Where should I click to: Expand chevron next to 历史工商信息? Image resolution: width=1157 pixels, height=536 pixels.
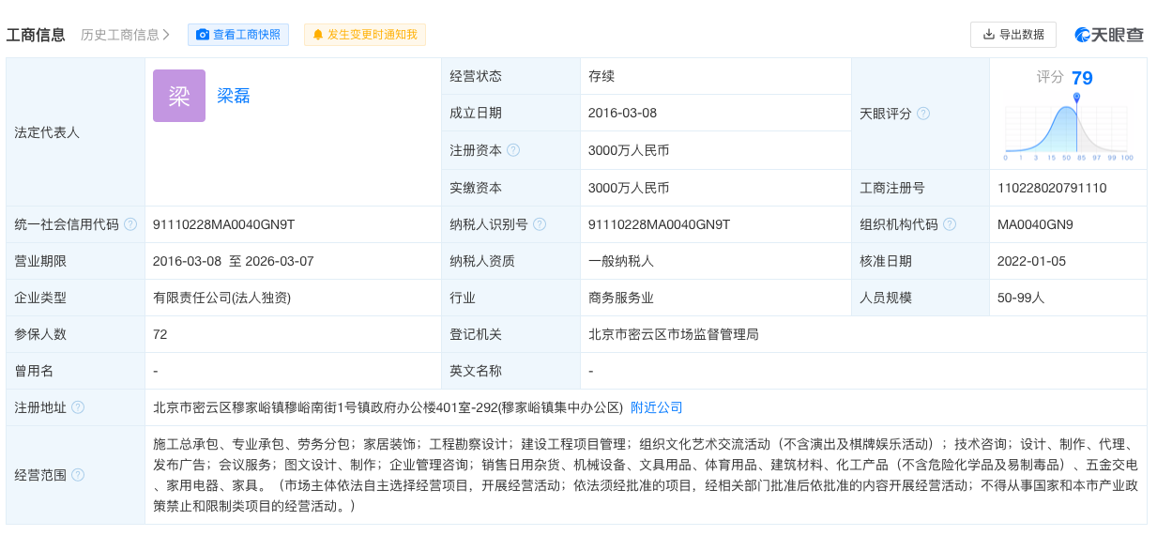(x=166, y=35)
